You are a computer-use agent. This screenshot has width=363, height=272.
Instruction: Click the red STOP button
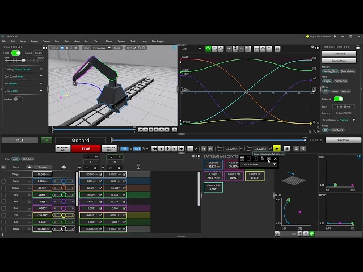(x=86, y=148)
